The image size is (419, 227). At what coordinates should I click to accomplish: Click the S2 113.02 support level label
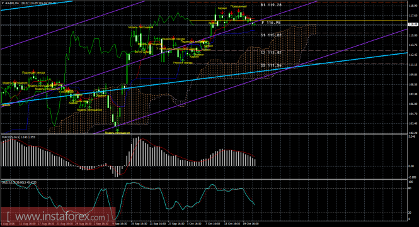271,53
